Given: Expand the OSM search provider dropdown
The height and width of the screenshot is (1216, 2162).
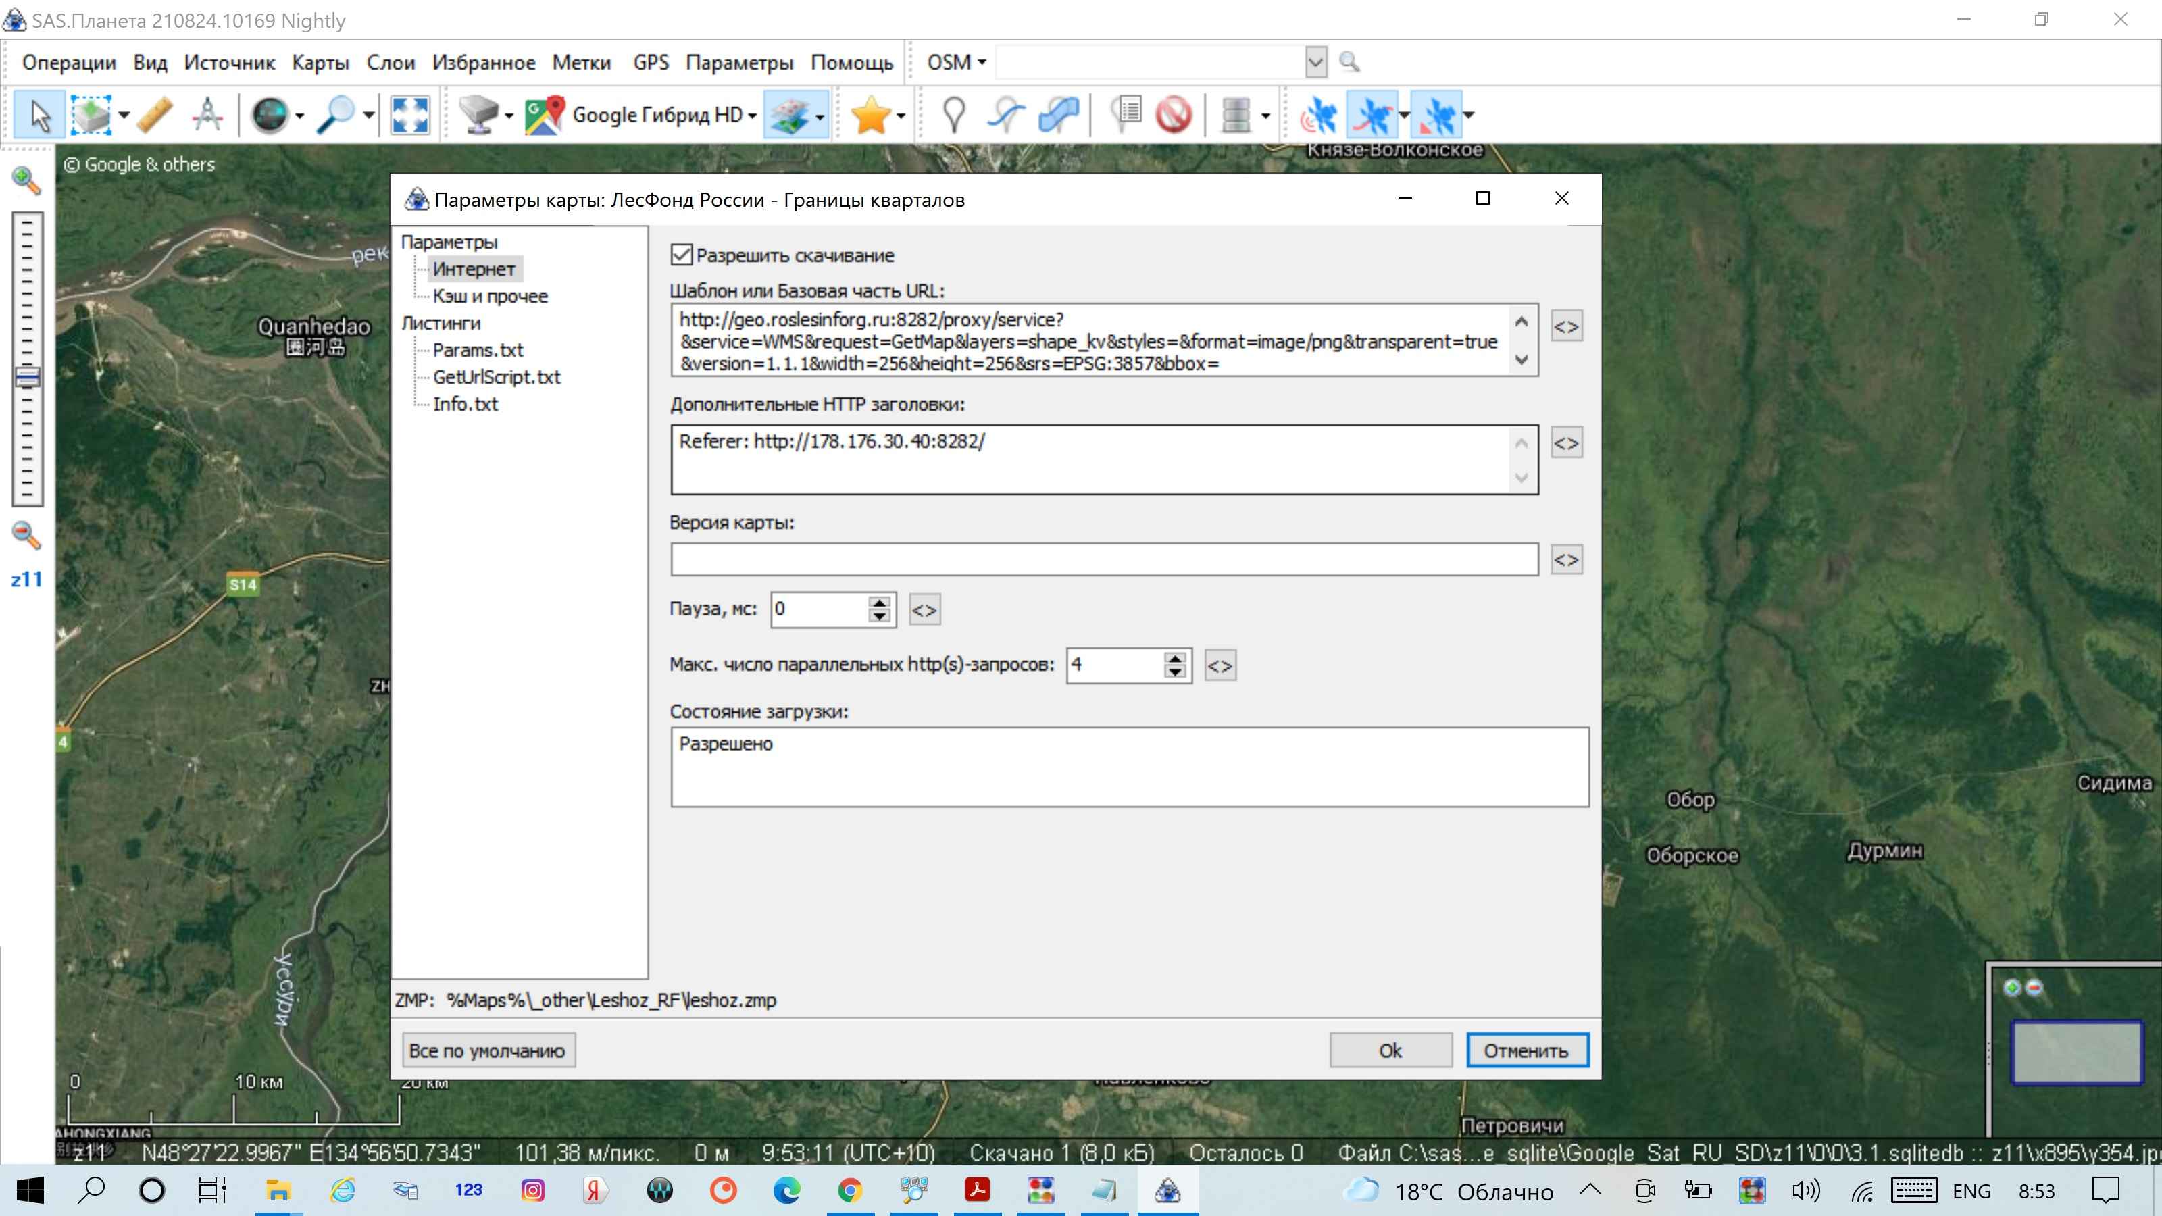Looking at the screenshot, I should point(957,62).
